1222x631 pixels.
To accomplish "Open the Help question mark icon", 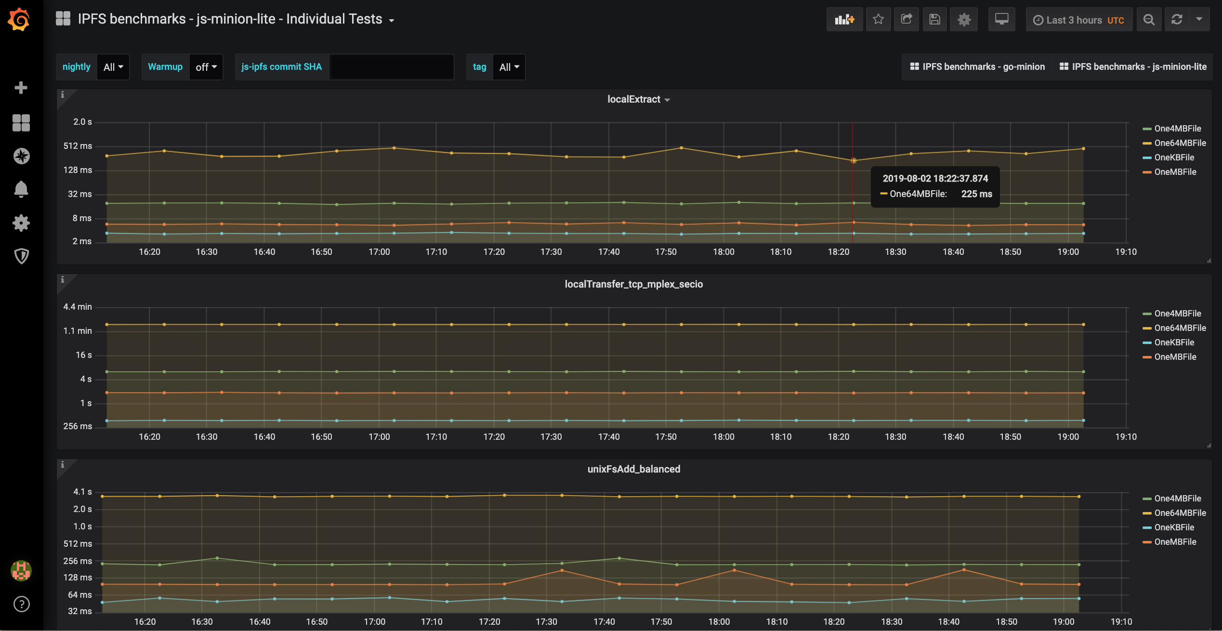I will 21,604.
